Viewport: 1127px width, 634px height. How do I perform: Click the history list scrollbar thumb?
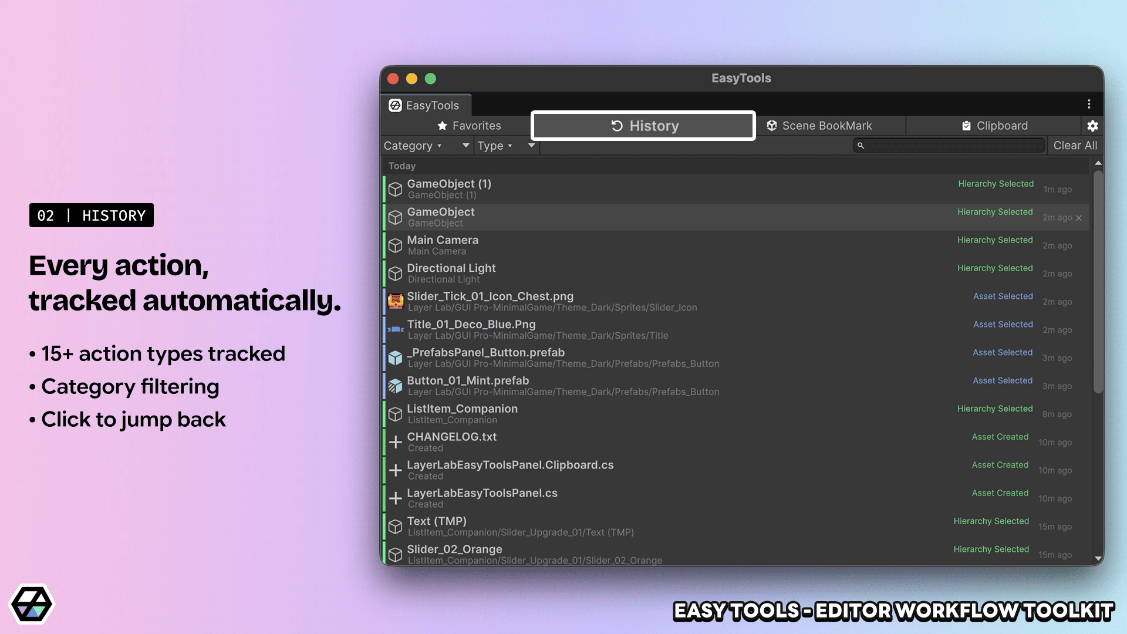(x=1098, y=282)
